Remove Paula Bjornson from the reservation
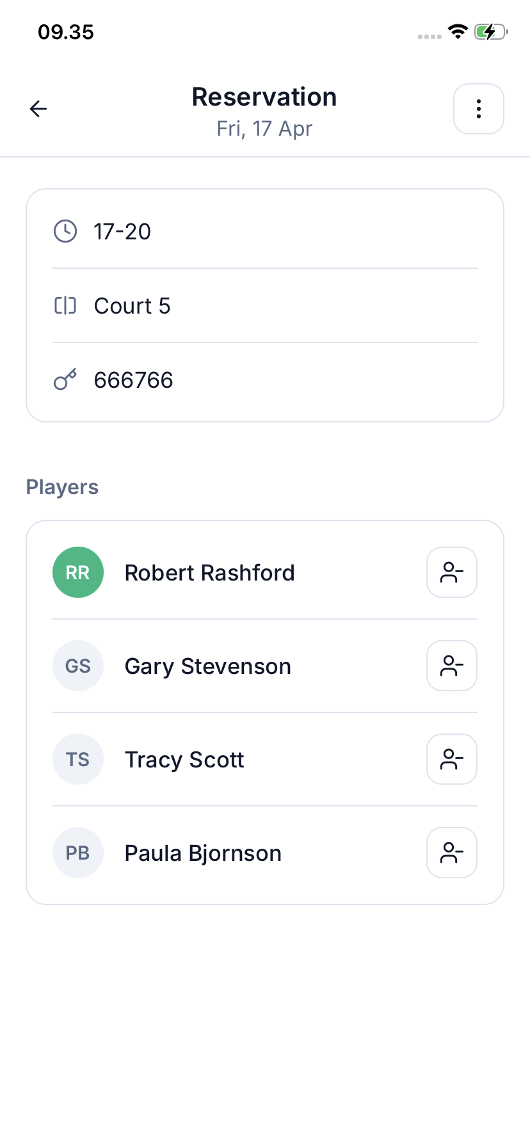The width and height of the screenshot is (530, 1147). point(451,853)
